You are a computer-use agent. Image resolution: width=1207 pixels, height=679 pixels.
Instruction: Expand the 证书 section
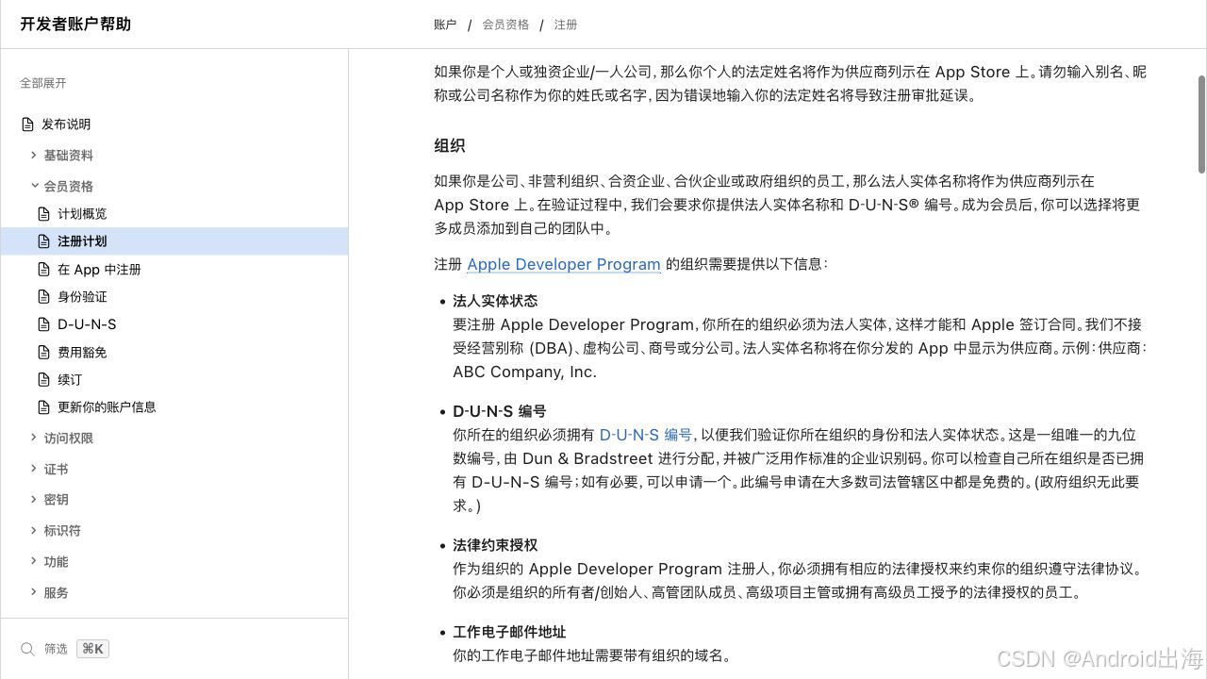[x=34, y=469]
